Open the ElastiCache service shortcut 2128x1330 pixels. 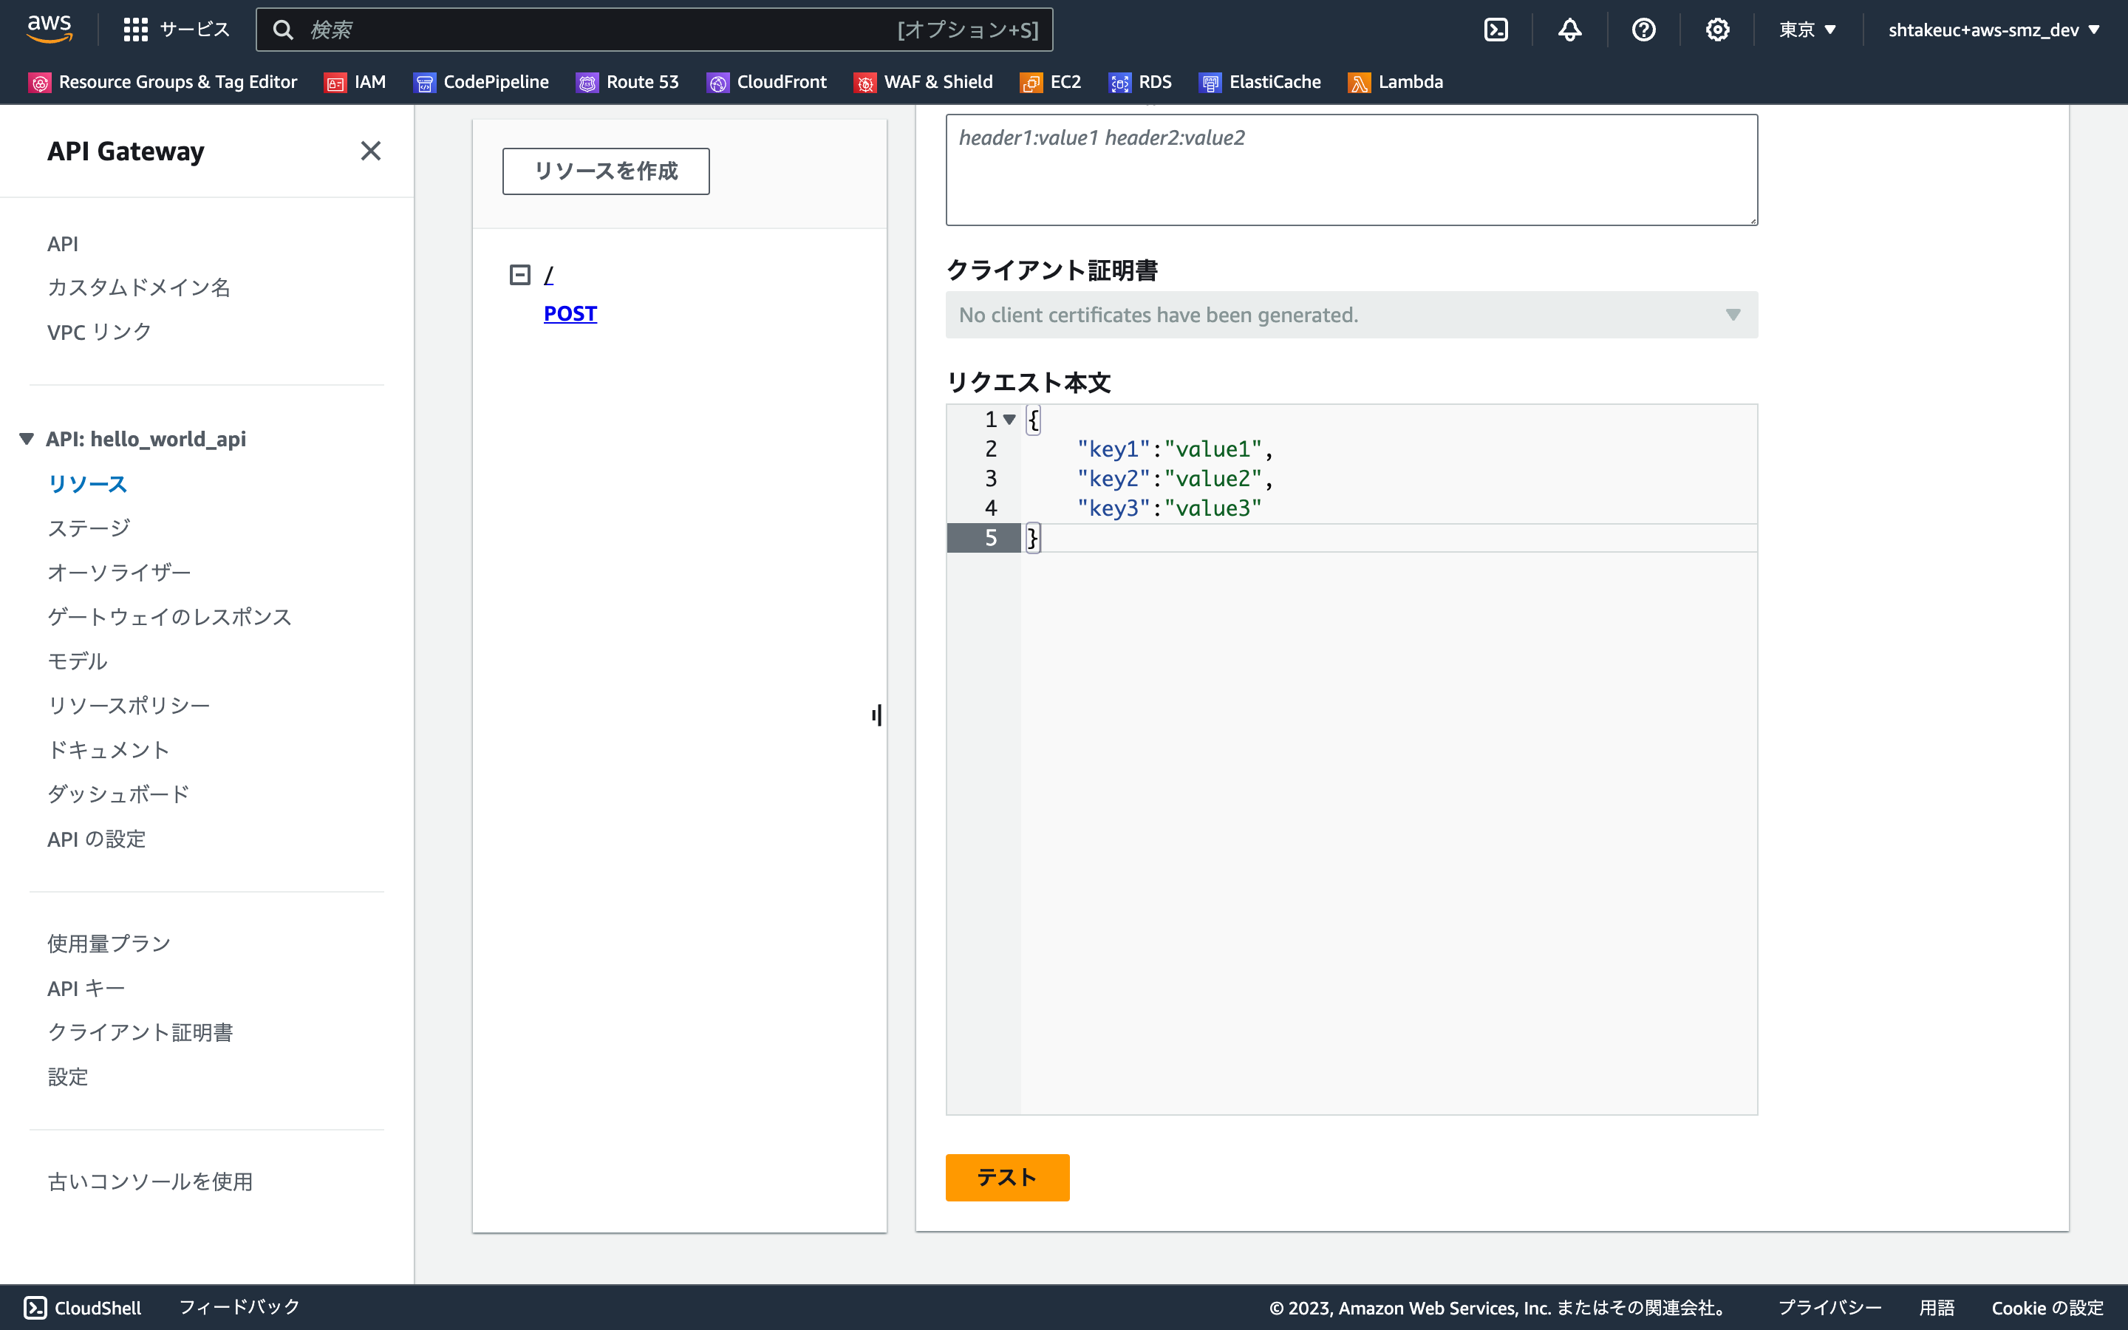coord(1260,82)
